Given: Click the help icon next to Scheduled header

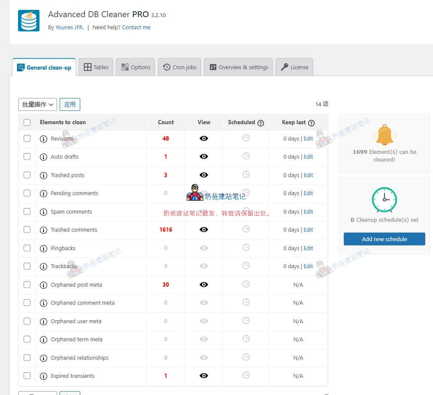Looking at the screenshot, I should click(x=260, y=123).
